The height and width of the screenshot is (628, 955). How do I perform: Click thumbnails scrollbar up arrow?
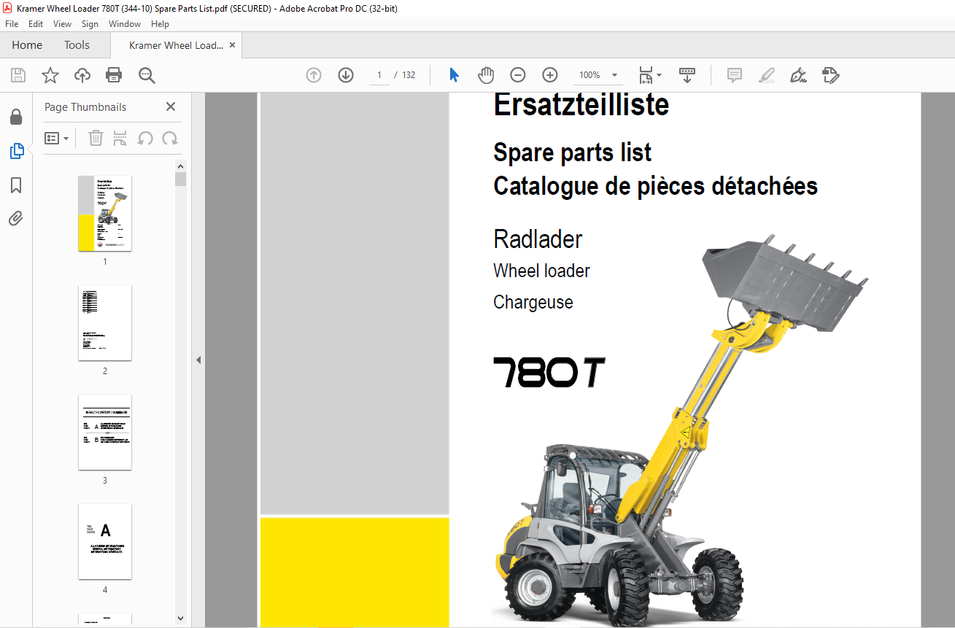181,166
